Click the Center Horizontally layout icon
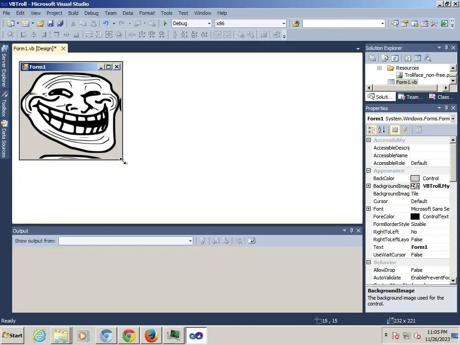This screenshot has height=345, width=460. point(217,35)
